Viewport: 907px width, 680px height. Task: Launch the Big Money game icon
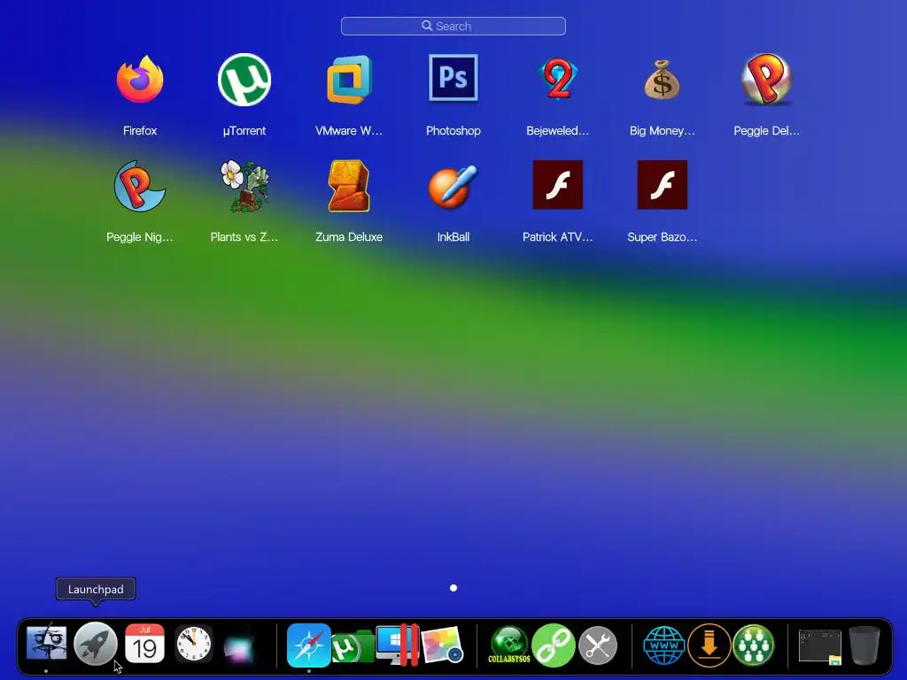point(663,79)
